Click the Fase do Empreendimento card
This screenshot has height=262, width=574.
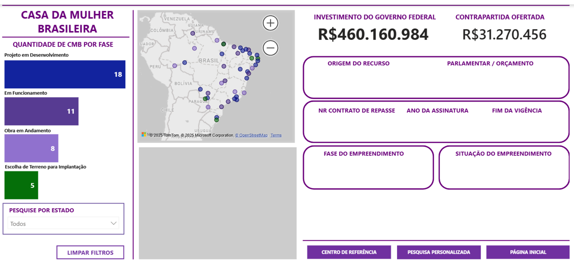tap(368, 168)
